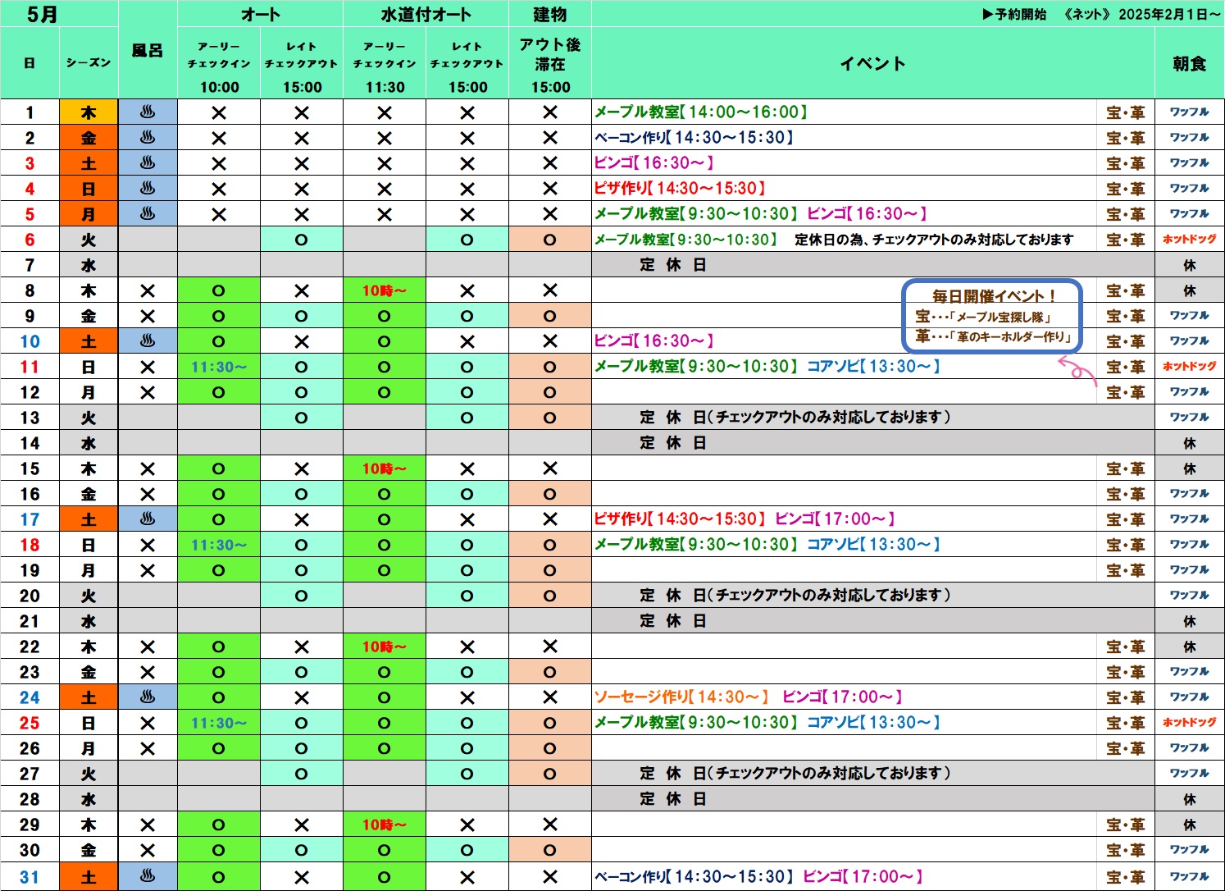
Task: Click the 風呂 column header
Action: click(148, 51)
